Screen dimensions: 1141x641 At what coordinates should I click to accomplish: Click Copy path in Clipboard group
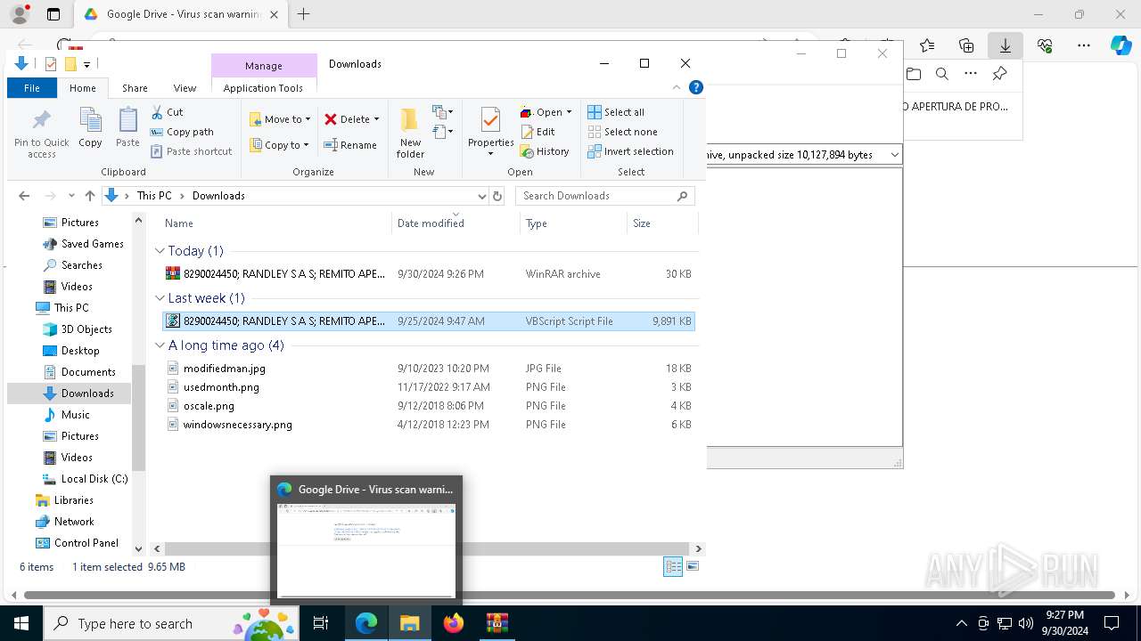pos(182,132)
